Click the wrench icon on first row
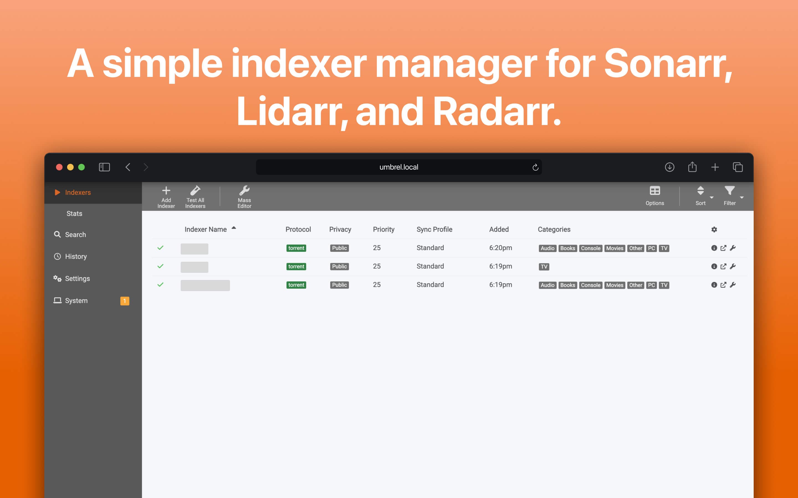This screenshot has height=498, width=798. coord(734,247)
